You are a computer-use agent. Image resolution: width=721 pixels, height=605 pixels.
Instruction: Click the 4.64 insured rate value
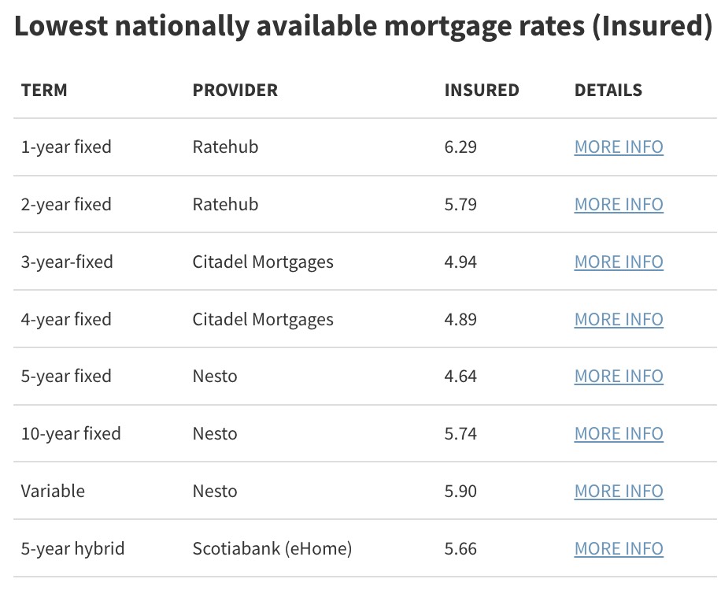tap(460, 377)
